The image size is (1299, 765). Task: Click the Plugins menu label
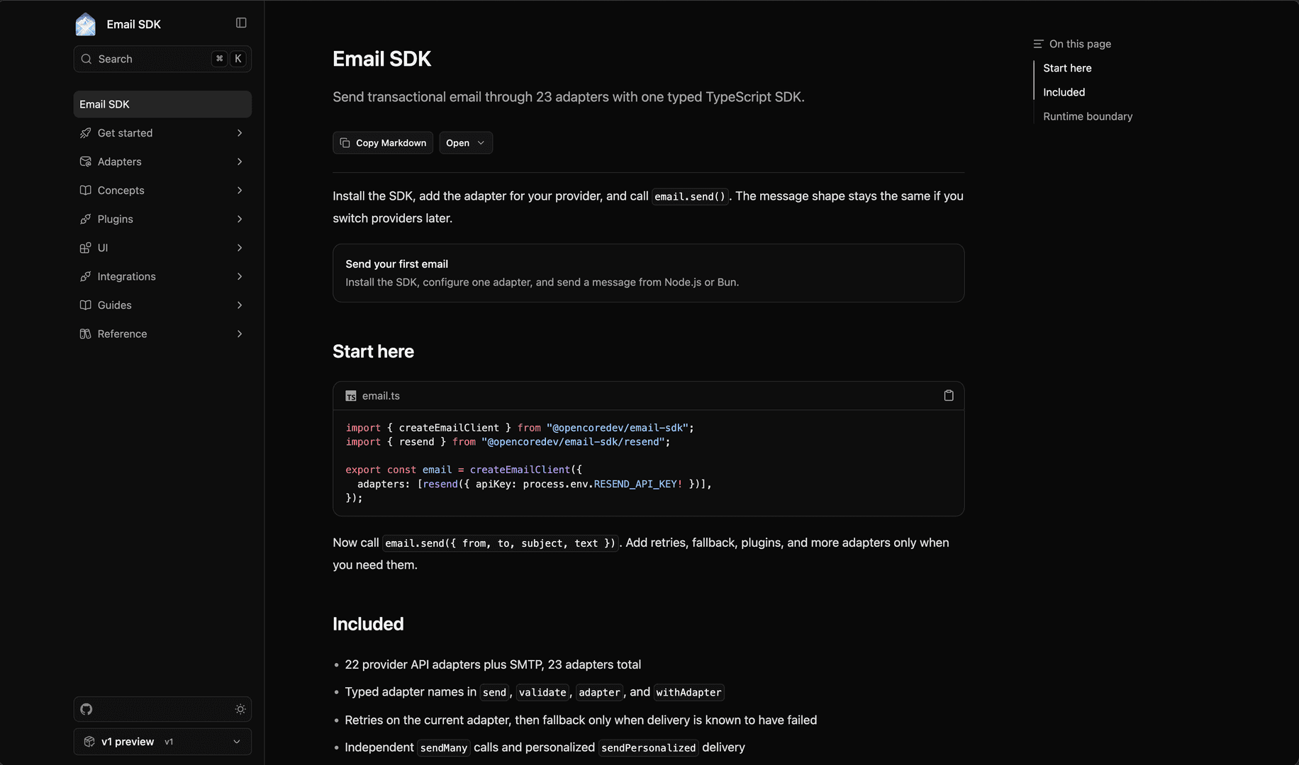click(116, 219)
